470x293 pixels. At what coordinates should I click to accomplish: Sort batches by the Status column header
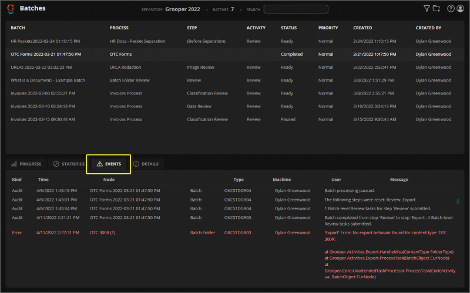(288, 28)
